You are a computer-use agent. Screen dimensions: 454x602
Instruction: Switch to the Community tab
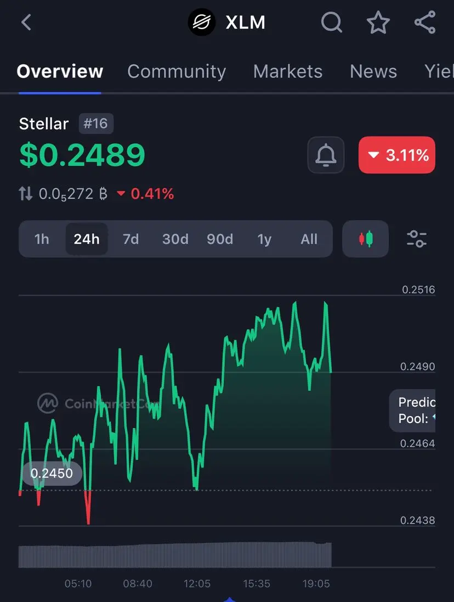point(177,71)
